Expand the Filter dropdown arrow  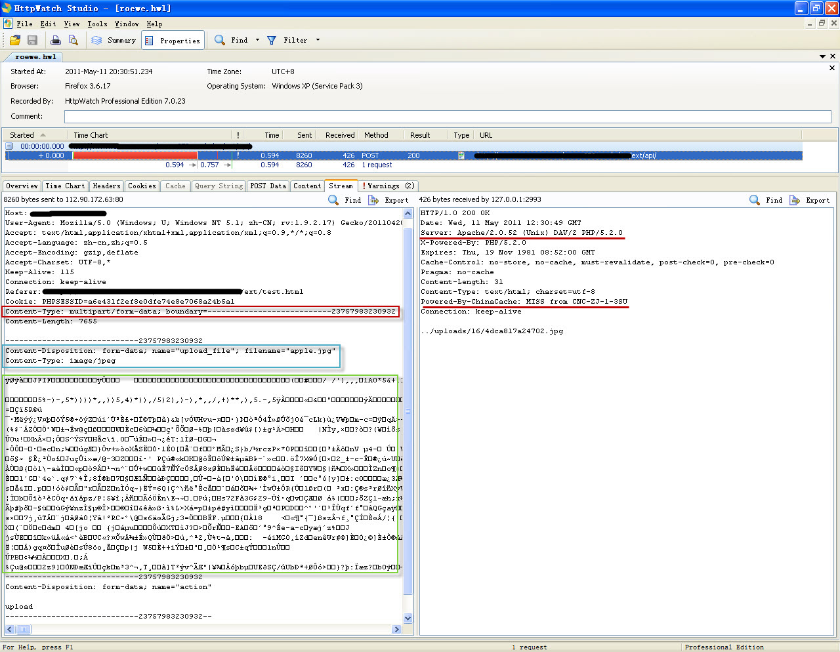click(x=318, y=40)
